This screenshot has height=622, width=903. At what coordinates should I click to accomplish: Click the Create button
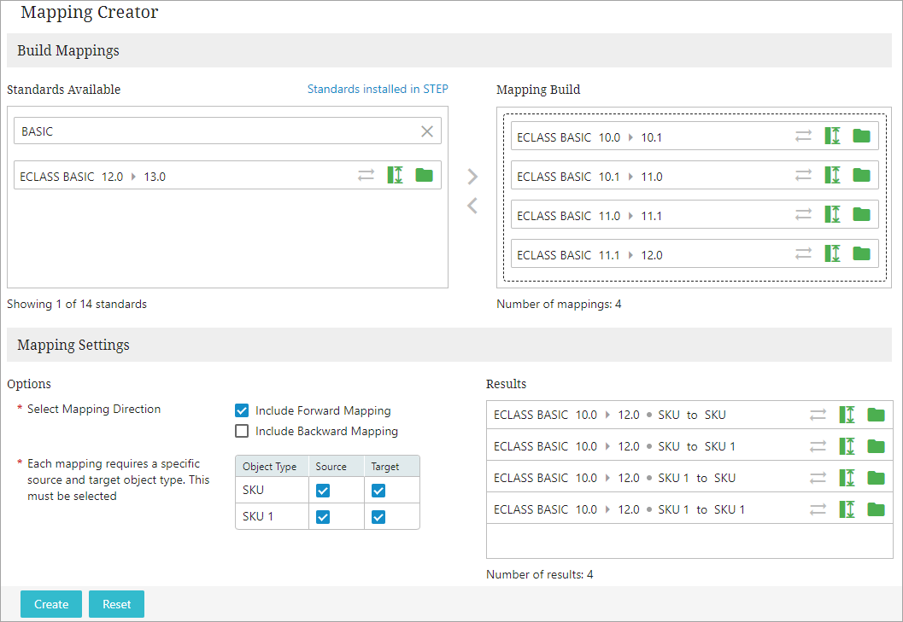pyautogui.click(x=51, y=604)
